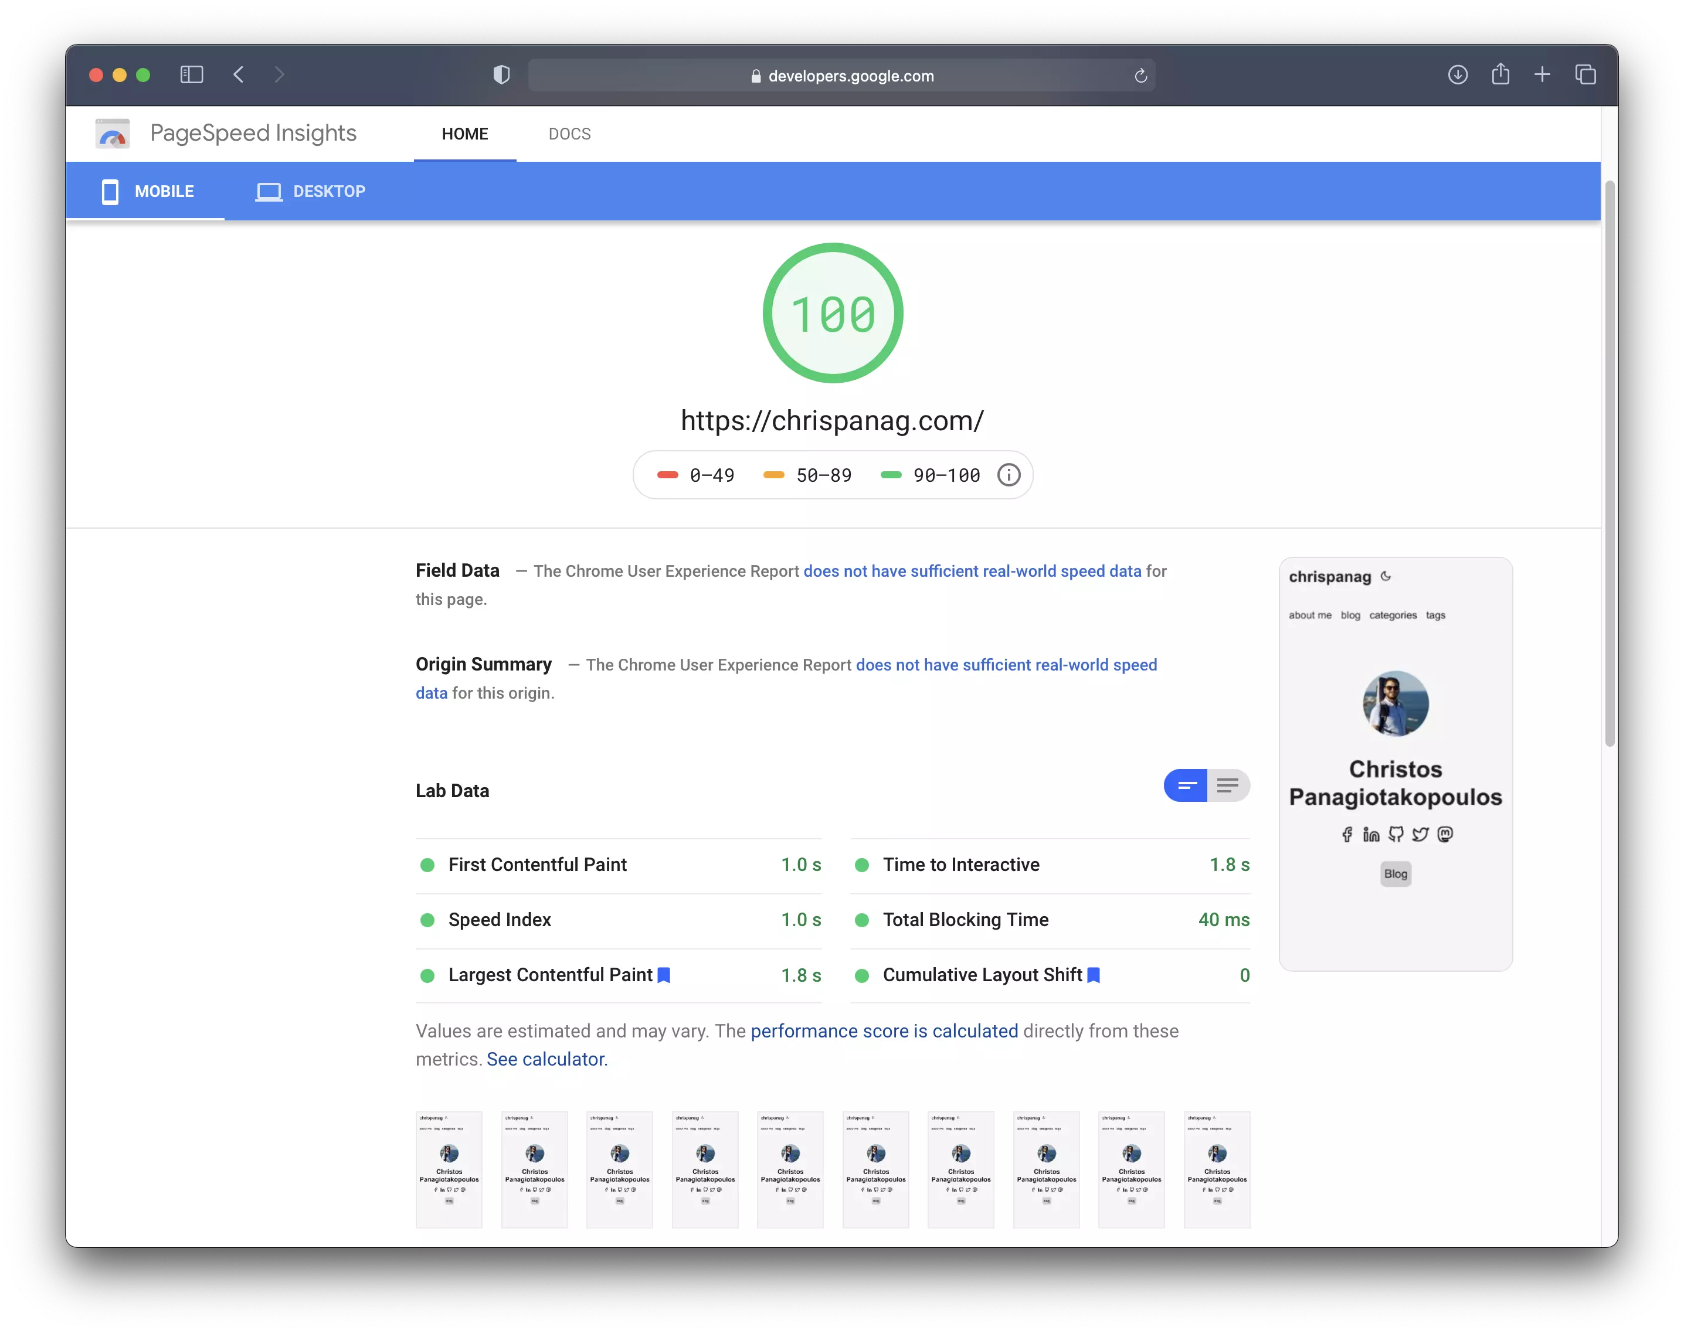Viewport: 1684px width, 1334px height.
Task: Bookmark toggle on Largest Contentful Paint
Action: (x=663, y=975)
